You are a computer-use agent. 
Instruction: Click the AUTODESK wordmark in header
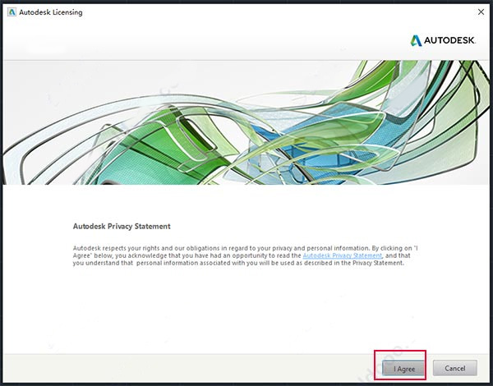point(449,40)
